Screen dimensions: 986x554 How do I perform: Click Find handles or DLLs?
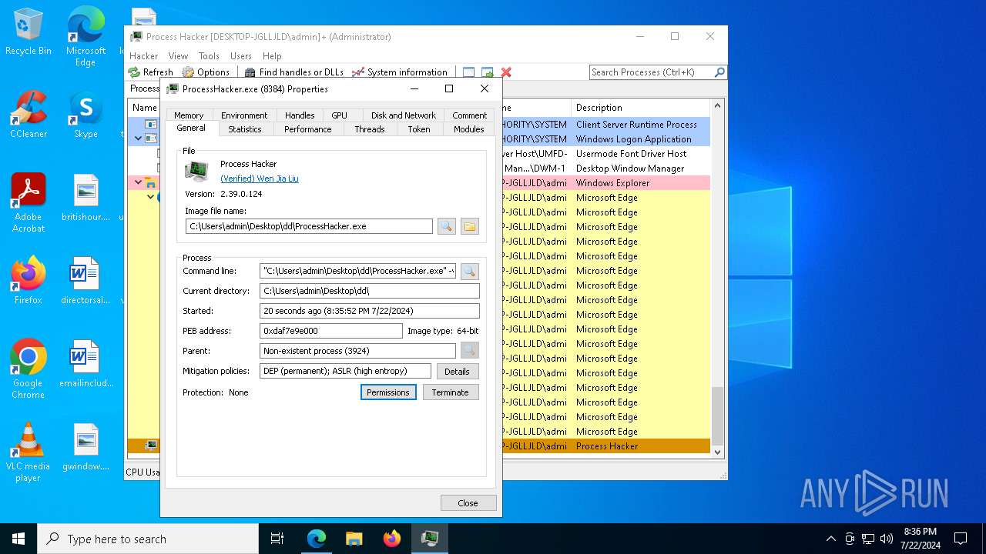point(294,72)
